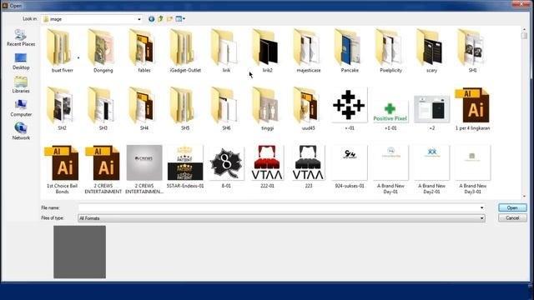
Task: Select the 223 black VTAA file
Action: tap(308, 167)
